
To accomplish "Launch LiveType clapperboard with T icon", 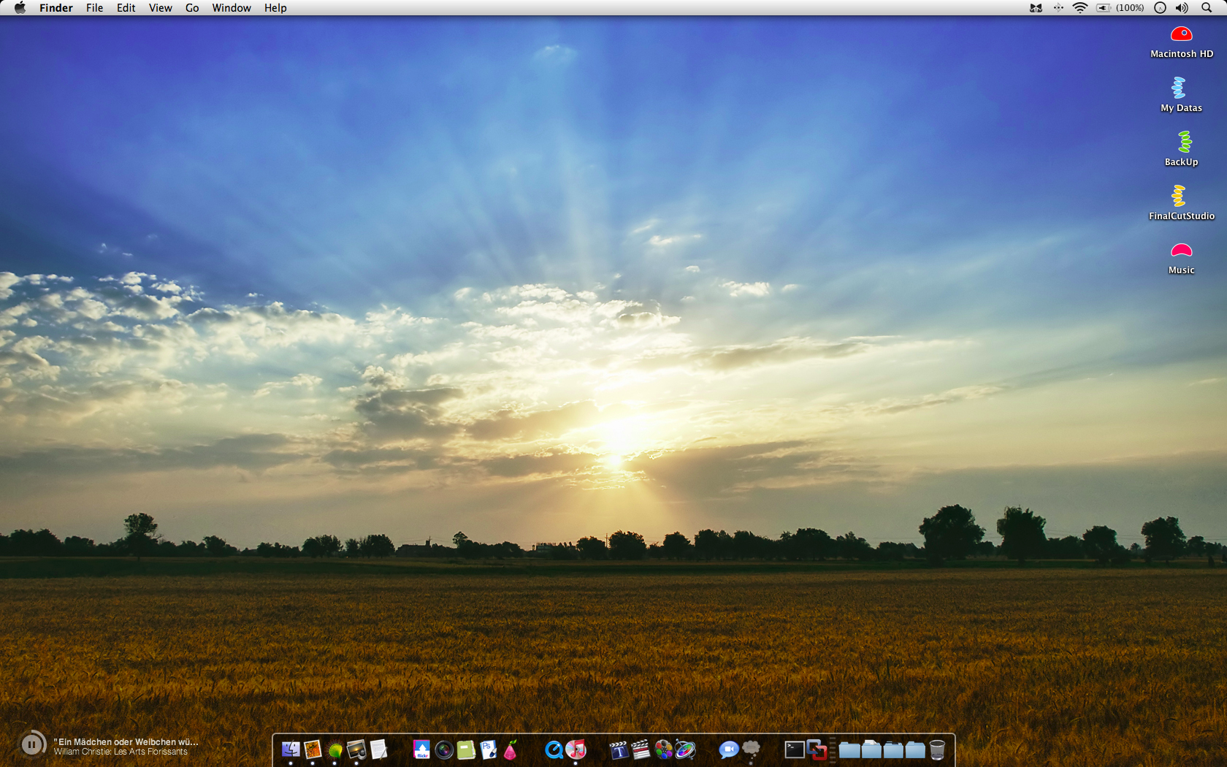I will point(619,749).
